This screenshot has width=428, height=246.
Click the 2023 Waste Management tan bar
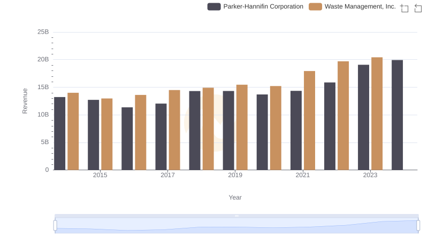tap(377, 114)
